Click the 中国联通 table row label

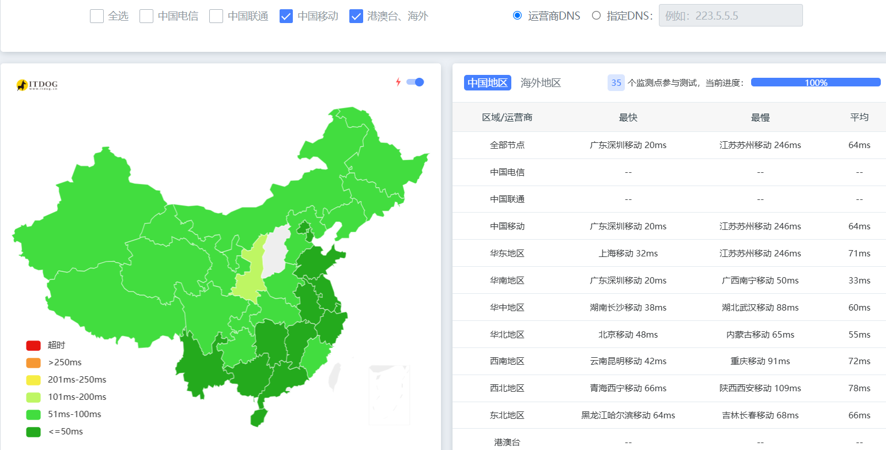click(x=507, y=199)
